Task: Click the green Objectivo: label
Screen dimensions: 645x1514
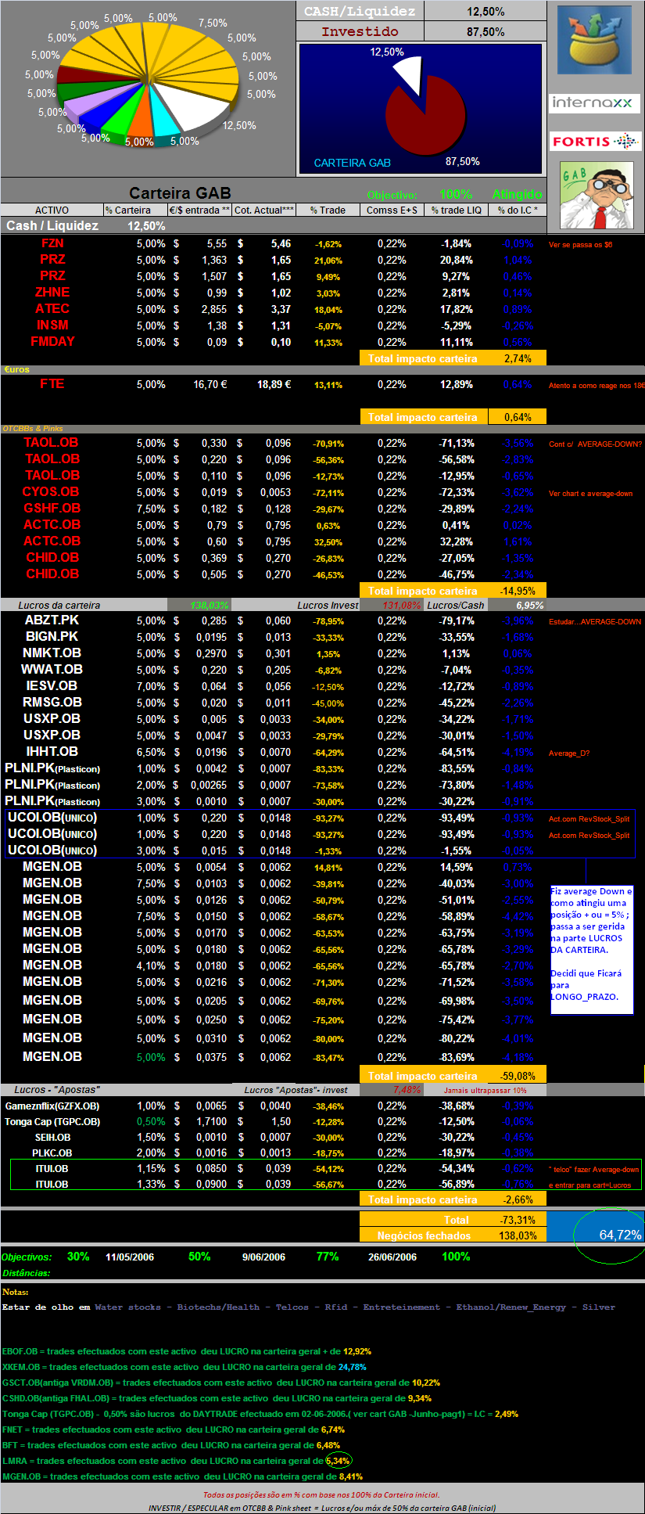Action: 392,195
